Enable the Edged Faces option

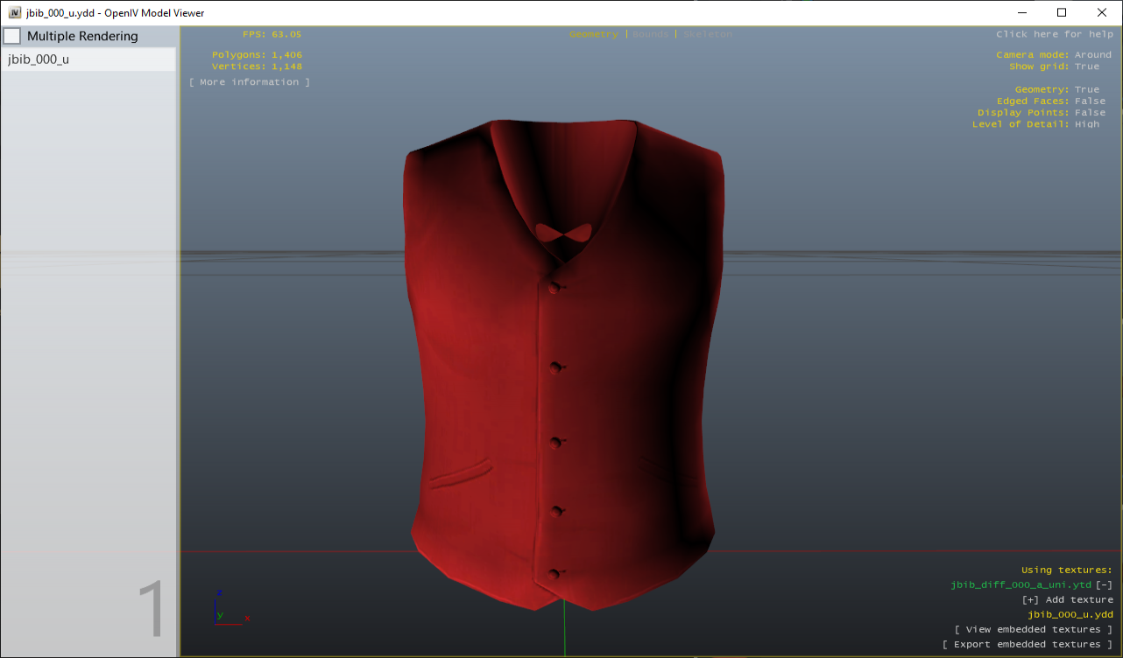1090,101
